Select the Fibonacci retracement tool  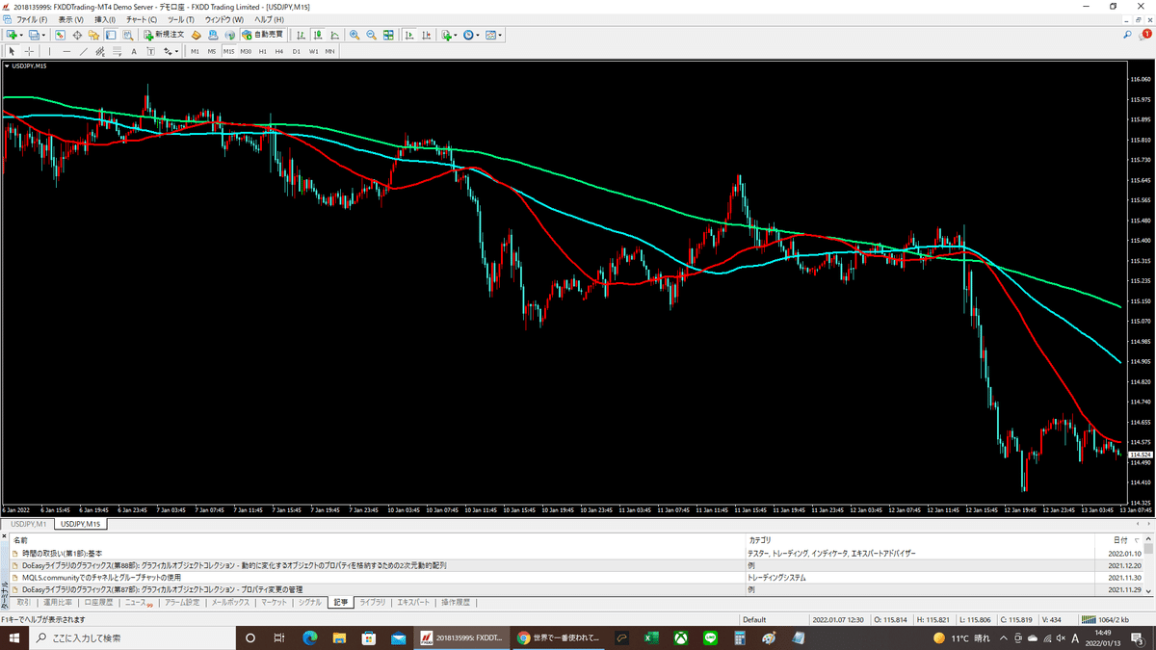coord(117,51)
